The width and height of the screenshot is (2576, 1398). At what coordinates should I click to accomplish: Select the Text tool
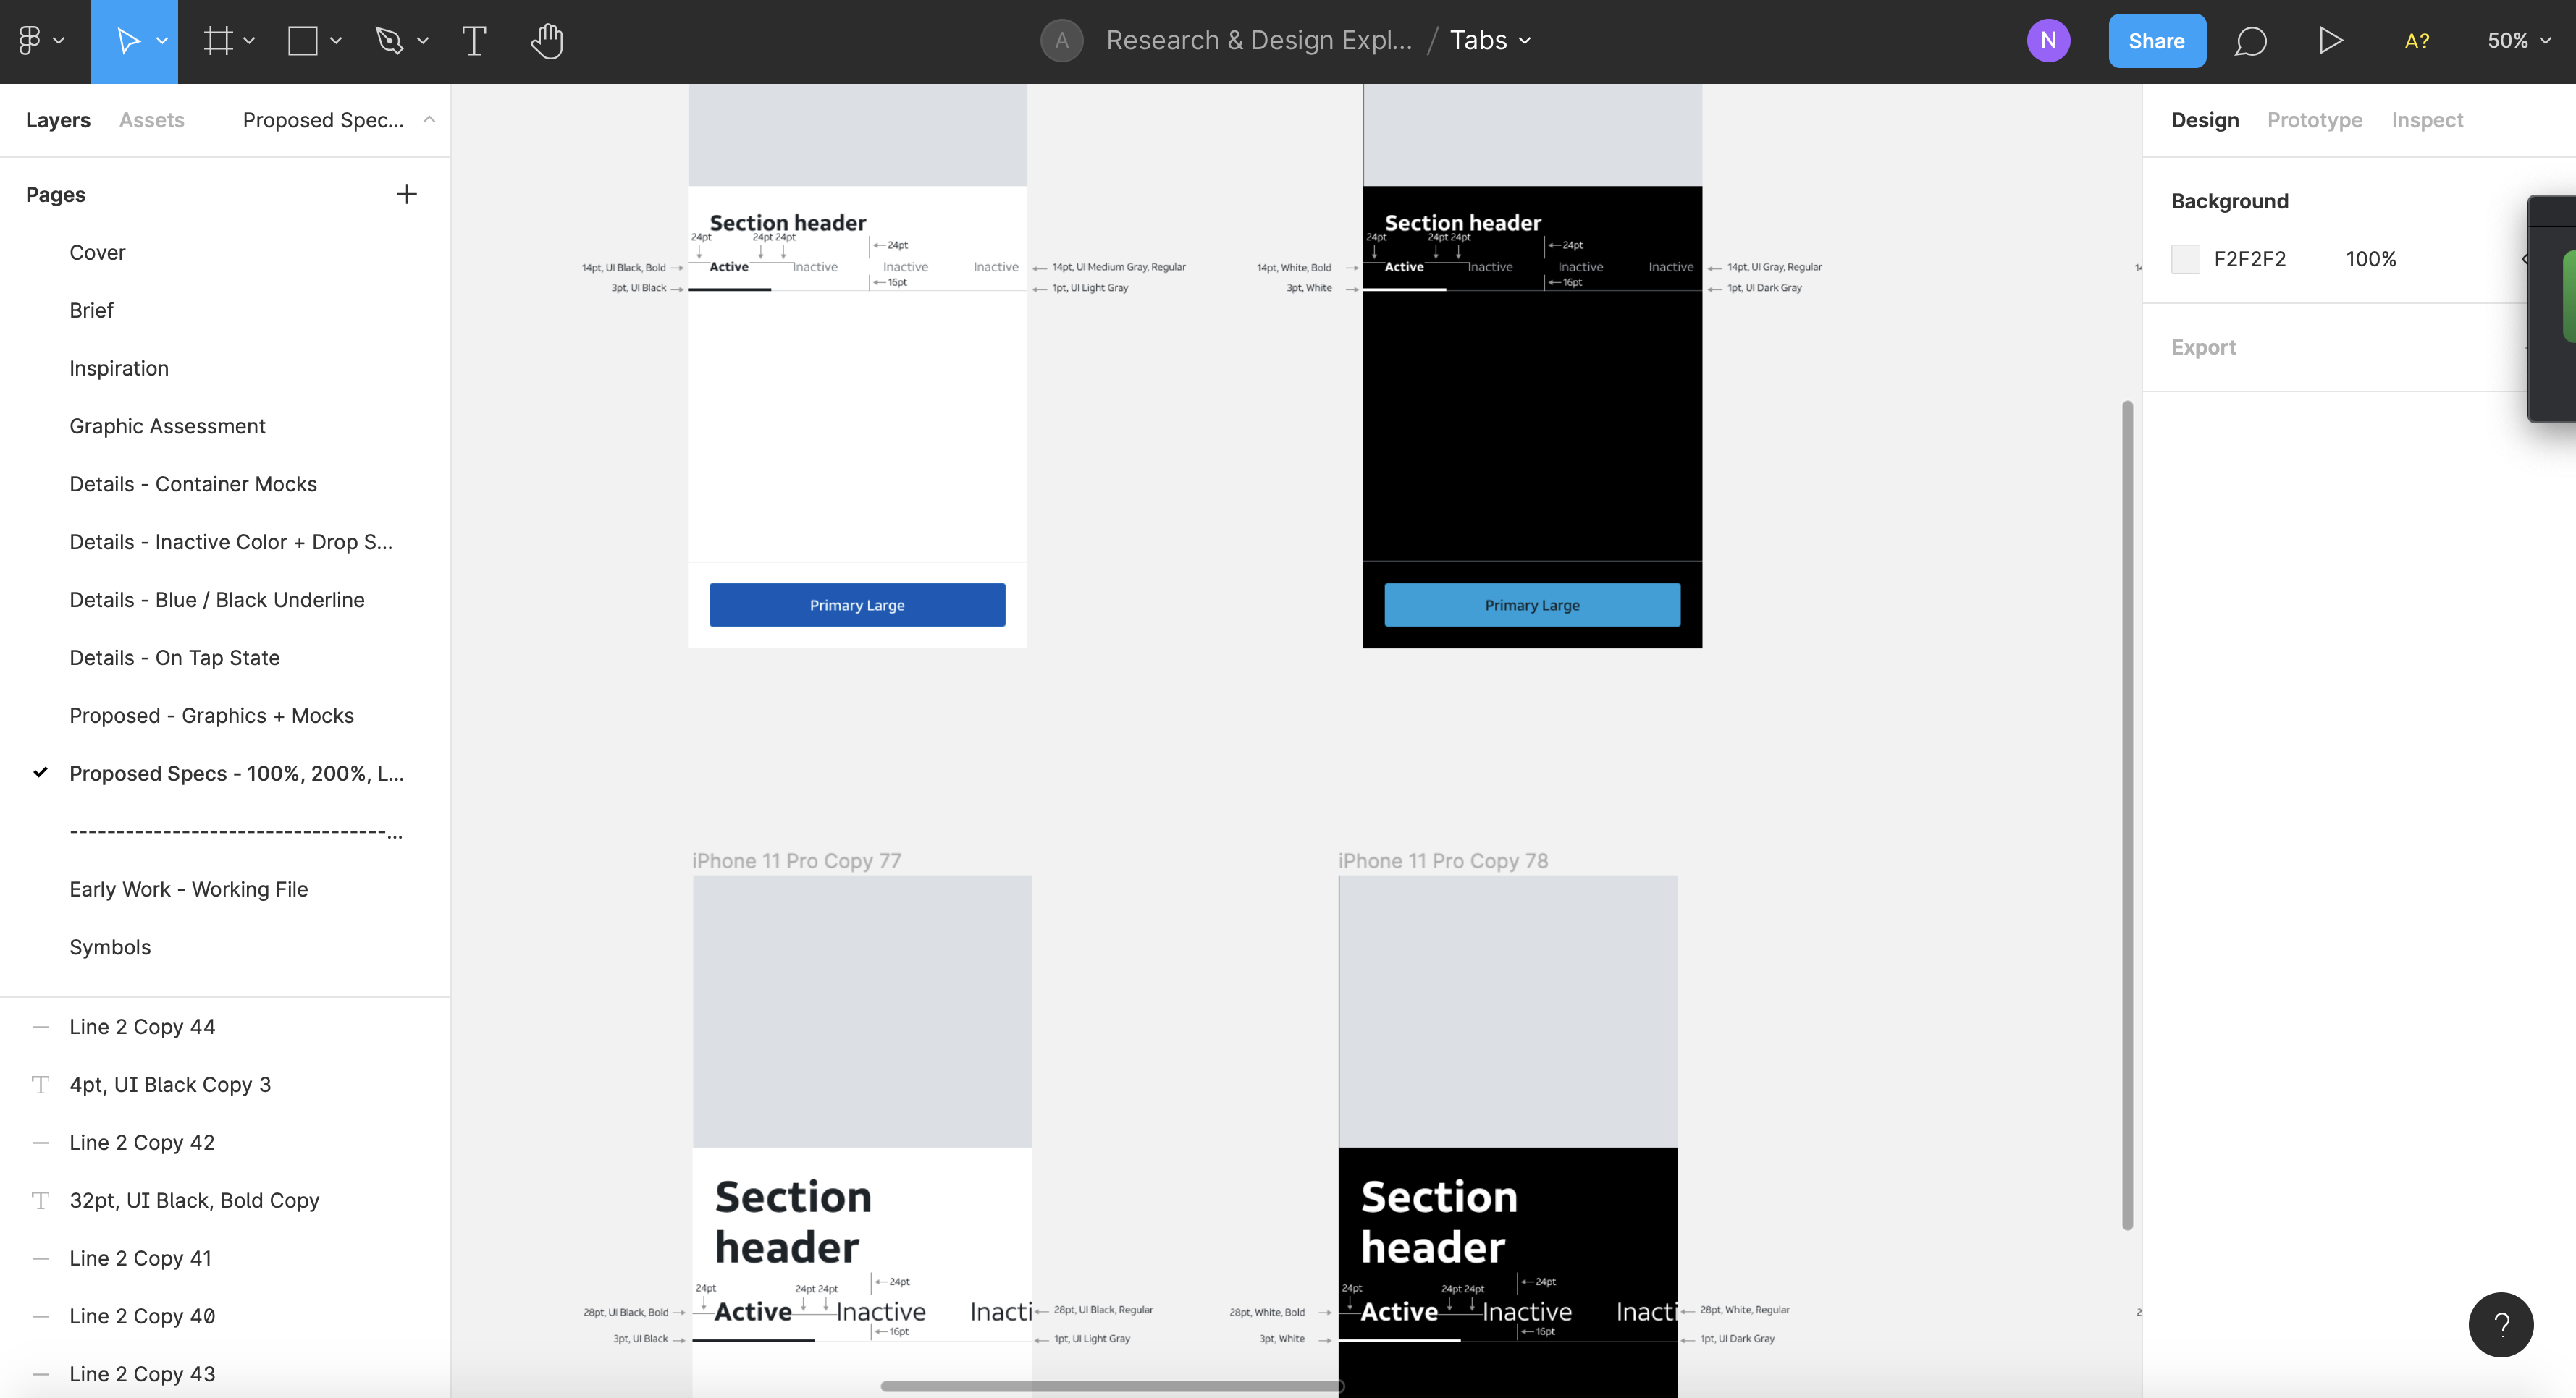[474, 40]
